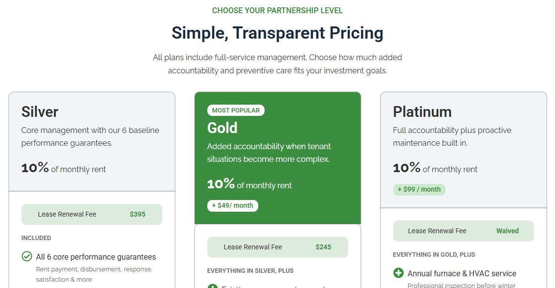This screenshot has height=288, width=555.
Task: Select the Platinum plan heading
Action: tap(422, 111)
